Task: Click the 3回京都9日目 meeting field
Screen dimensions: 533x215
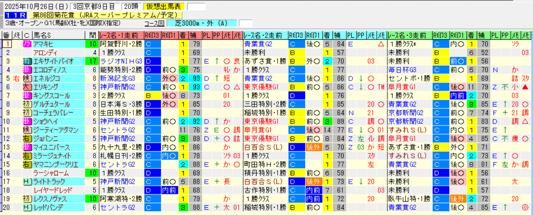Action: pyautogui.click(x=95, y=6)
